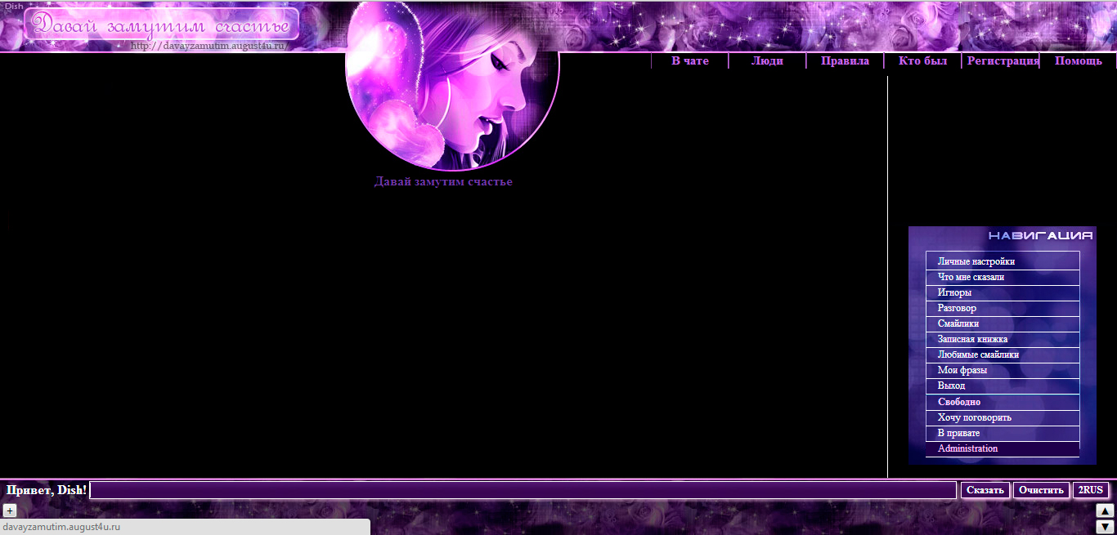
Task: Open the davayzamutim.august4u.ru header link
Action: tap(209, 46)
